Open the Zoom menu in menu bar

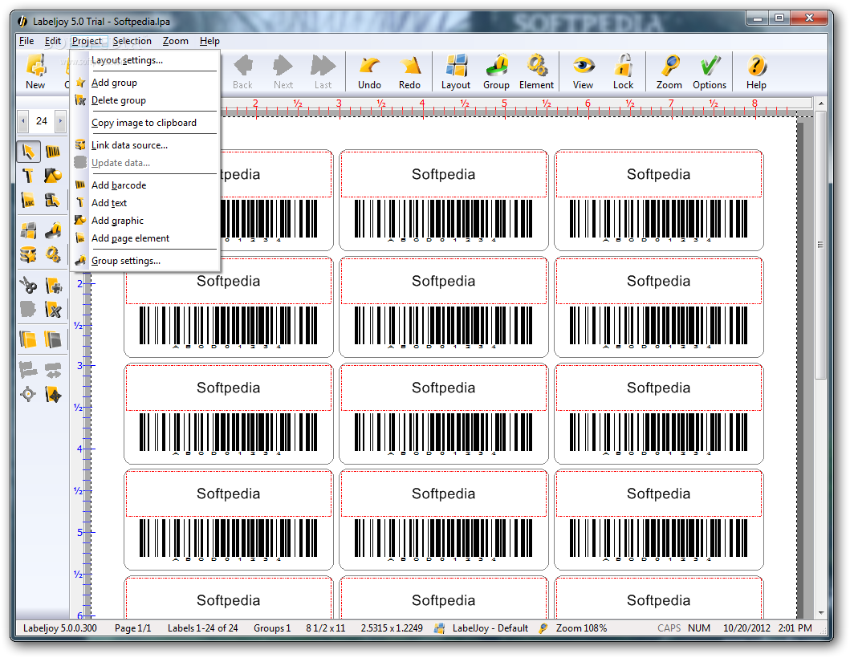176,41
